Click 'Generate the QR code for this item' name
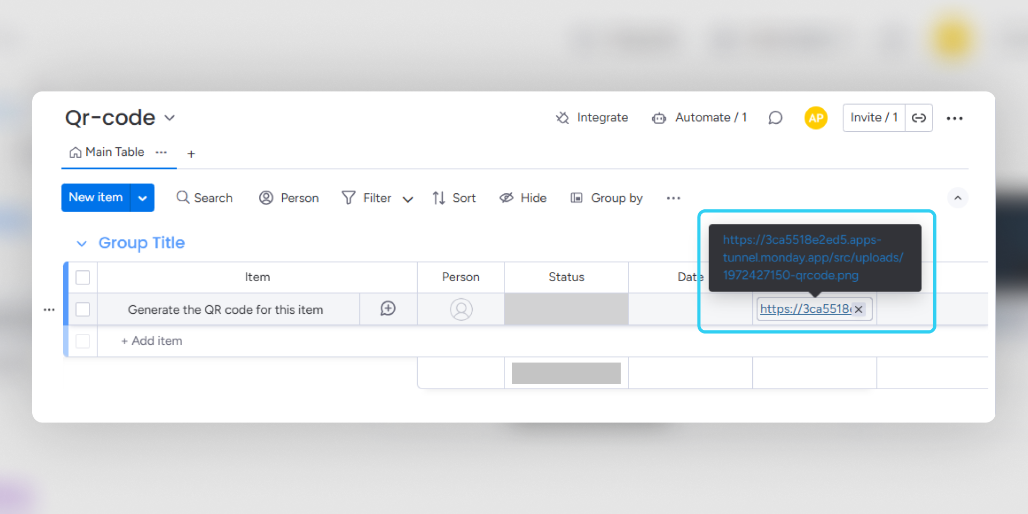The image size is (1028, 514). (x=225, y=310)
